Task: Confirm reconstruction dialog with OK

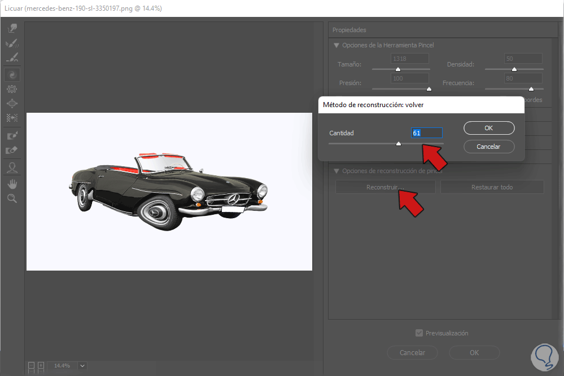Action: click(489, 128)
